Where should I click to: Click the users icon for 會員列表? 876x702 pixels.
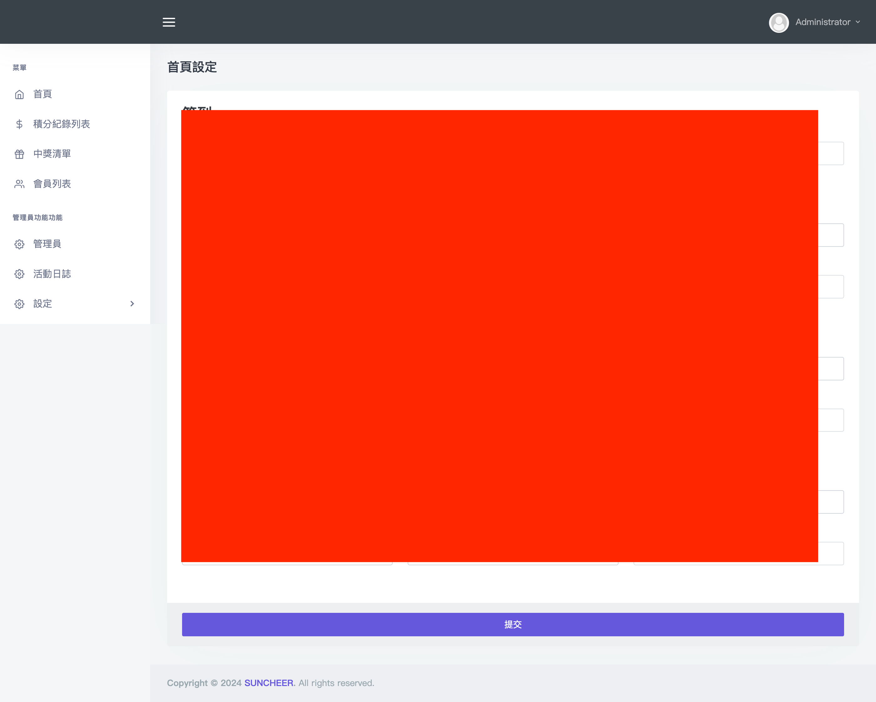[x=19, y=184]
